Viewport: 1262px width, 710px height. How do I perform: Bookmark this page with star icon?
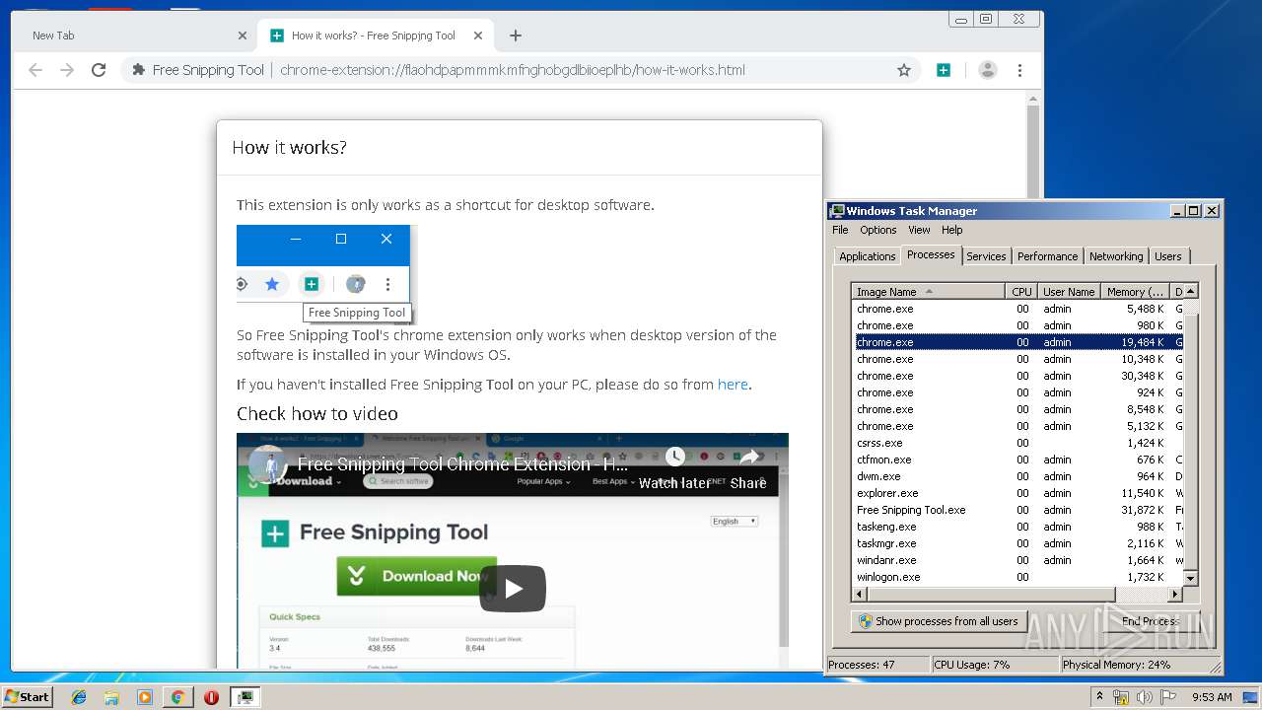903,70
